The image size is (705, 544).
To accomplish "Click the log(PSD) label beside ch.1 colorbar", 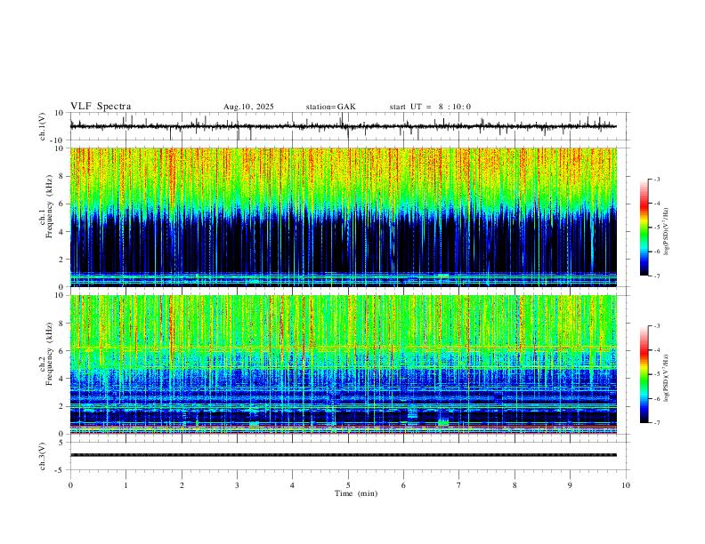I will tap(667, 232).
